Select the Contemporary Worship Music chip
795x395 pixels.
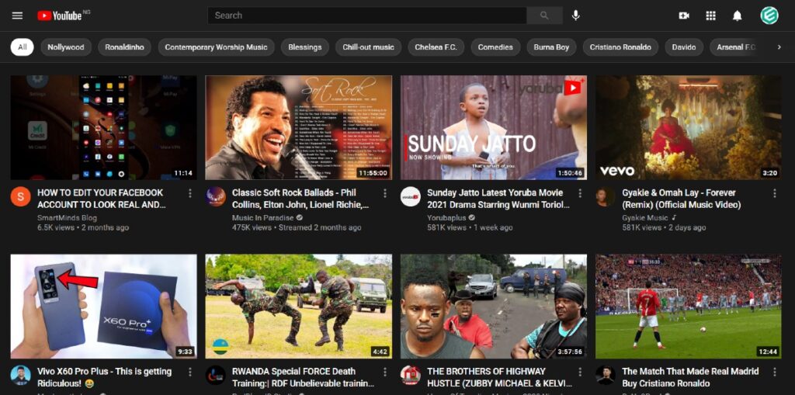(216, 47)
